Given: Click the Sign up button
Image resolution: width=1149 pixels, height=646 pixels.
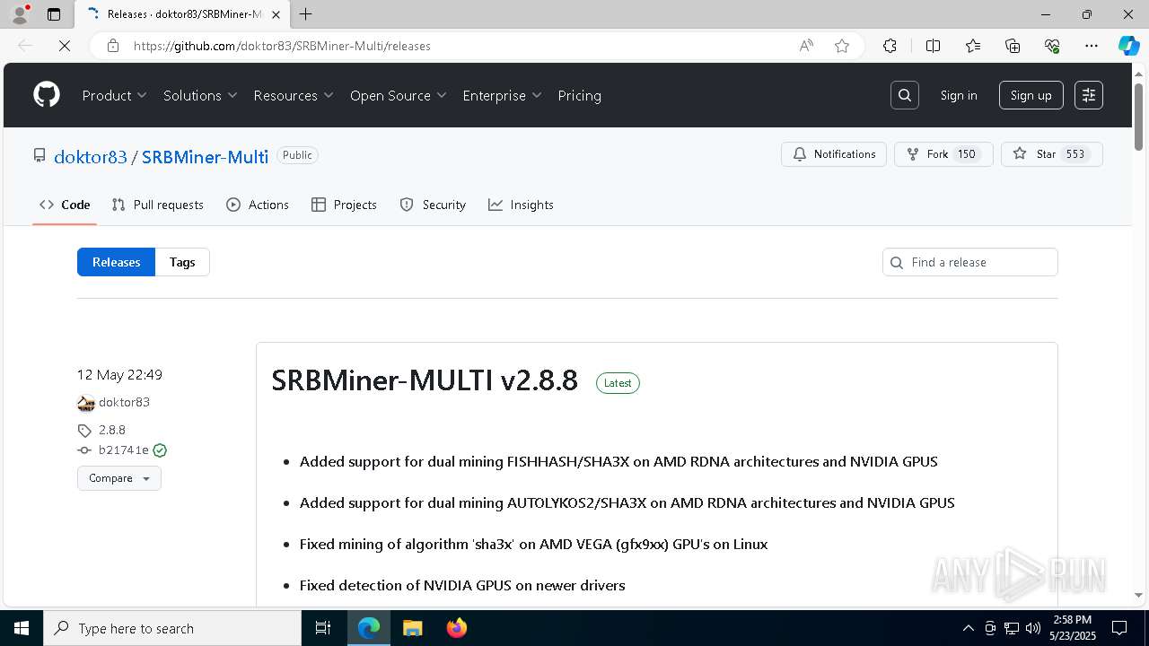Looking at the screenshot, I should pyautogui.click(x=1031, y=95).
